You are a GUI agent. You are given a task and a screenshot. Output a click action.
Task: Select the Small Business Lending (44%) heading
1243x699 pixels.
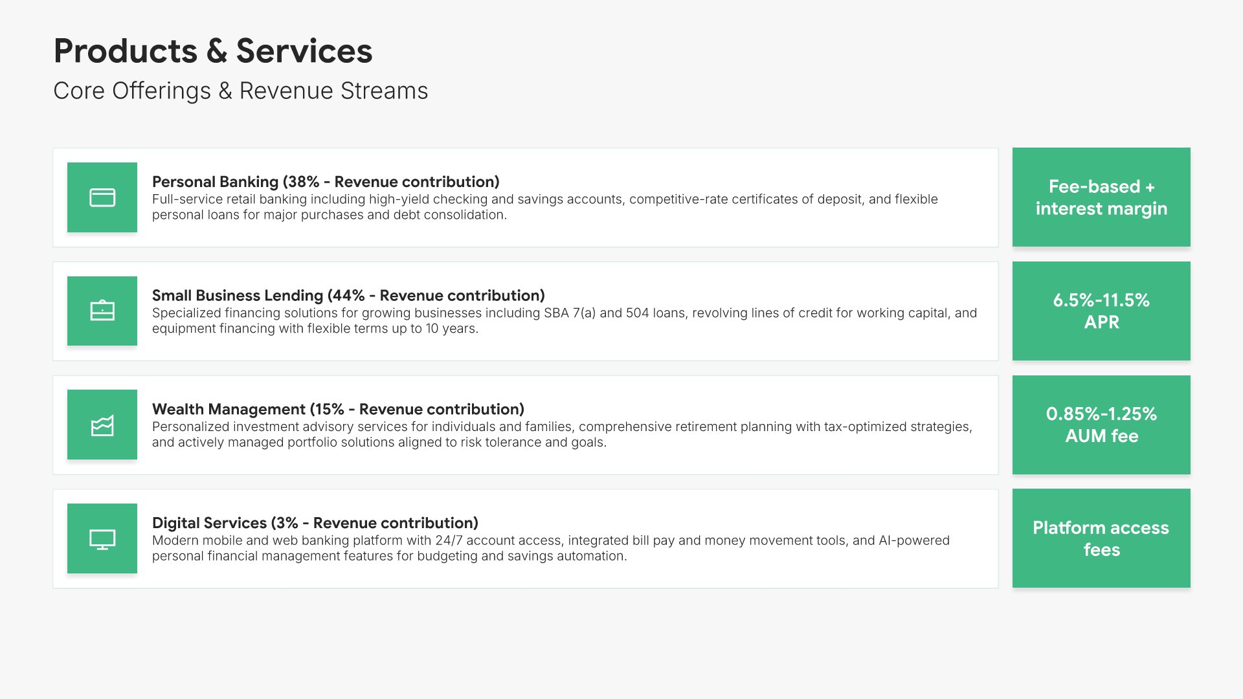tap(348, 296)
